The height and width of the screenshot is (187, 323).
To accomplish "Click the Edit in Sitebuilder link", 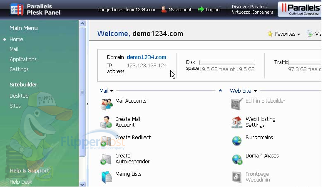I will tap(265, 101).
